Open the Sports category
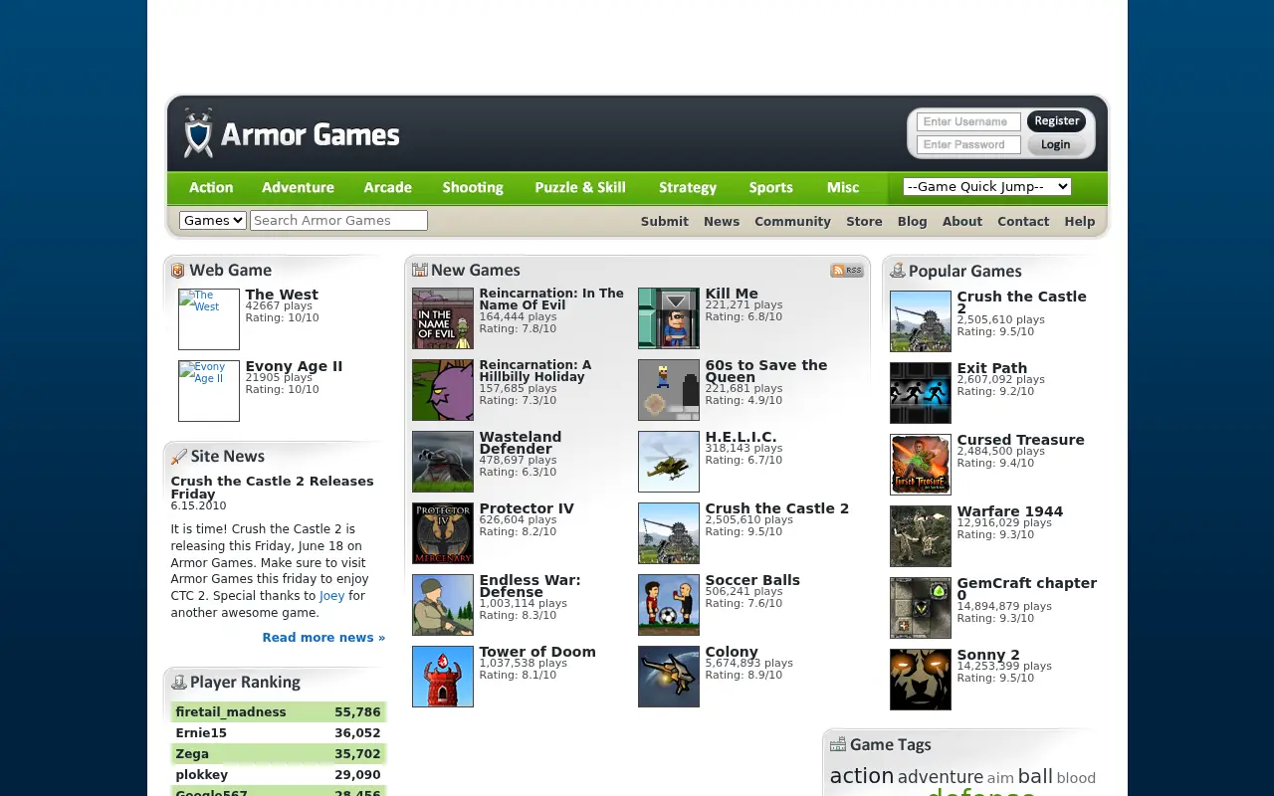This screenshot has width=1274, height=796. coord(771,187)
